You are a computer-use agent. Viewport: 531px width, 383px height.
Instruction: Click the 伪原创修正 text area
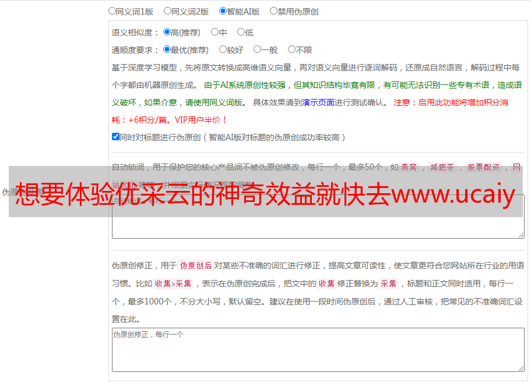click(318, 350)
